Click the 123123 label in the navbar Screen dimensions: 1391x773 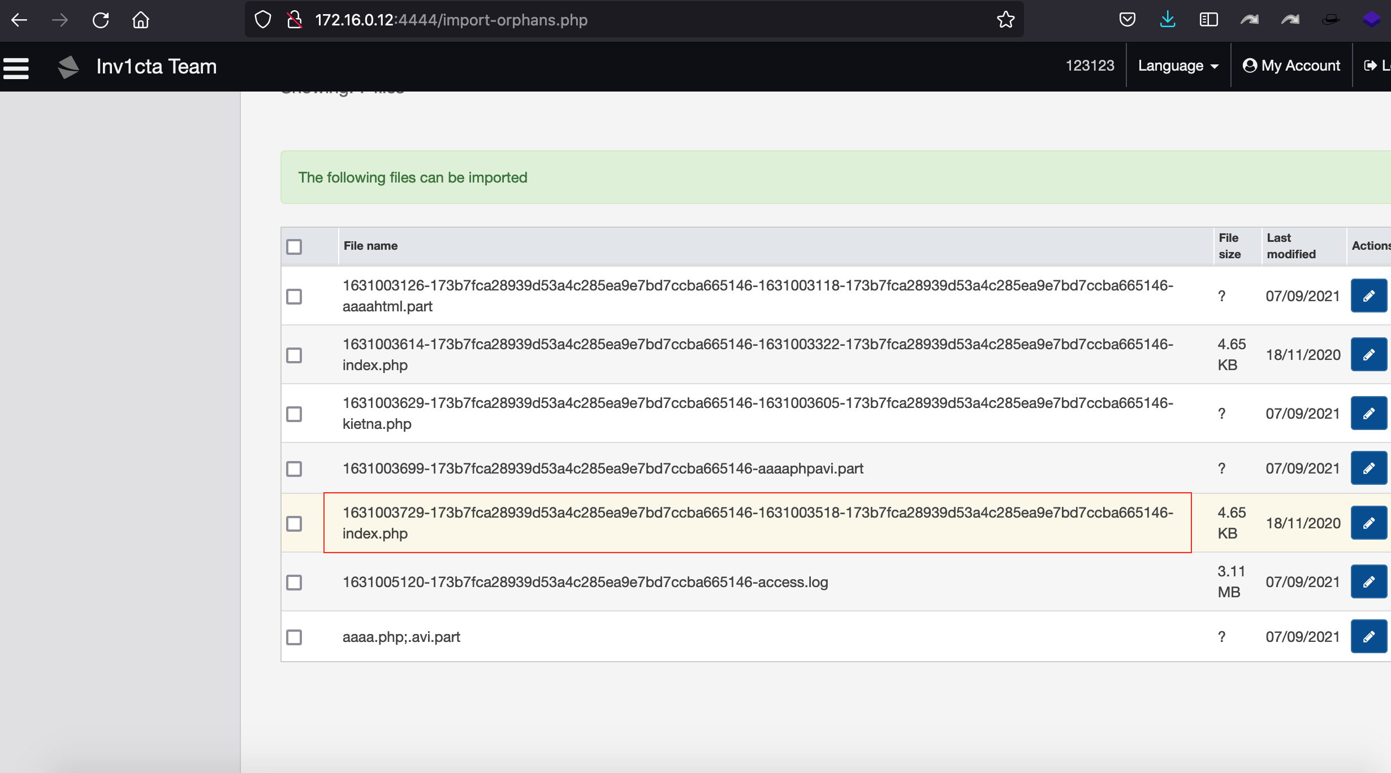[x=1090, y=66]
